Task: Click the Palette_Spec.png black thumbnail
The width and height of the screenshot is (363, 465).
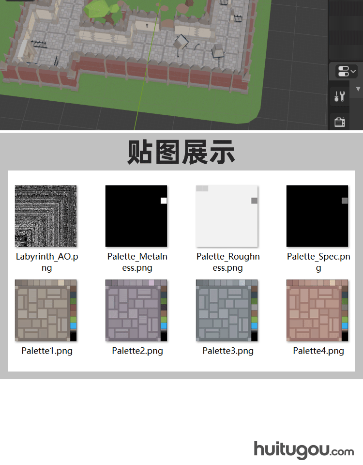Action: [318, 216]
